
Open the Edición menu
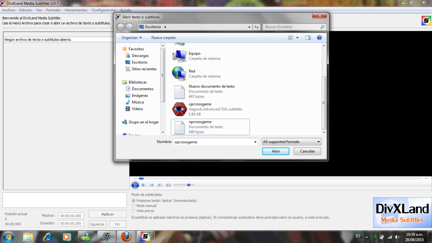click(26, 10)
